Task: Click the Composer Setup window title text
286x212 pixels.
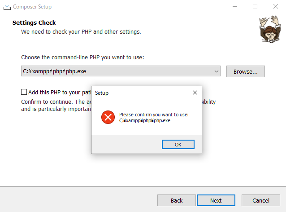Action: [32, 7]
